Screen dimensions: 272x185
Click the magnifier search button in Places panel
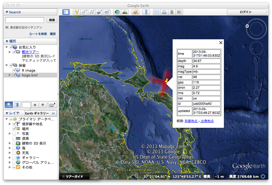tap(9, 105)
